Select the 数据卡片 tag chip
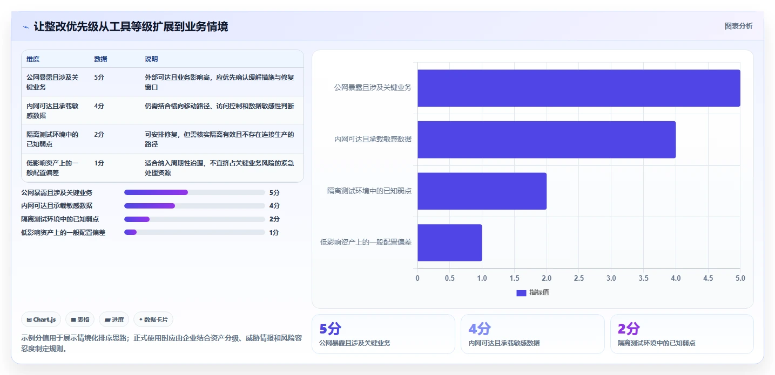 point(153,320)
